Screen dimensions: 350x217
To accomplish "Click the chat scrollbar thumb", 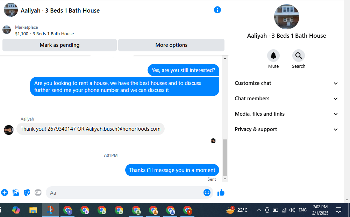I will point(225,158).
